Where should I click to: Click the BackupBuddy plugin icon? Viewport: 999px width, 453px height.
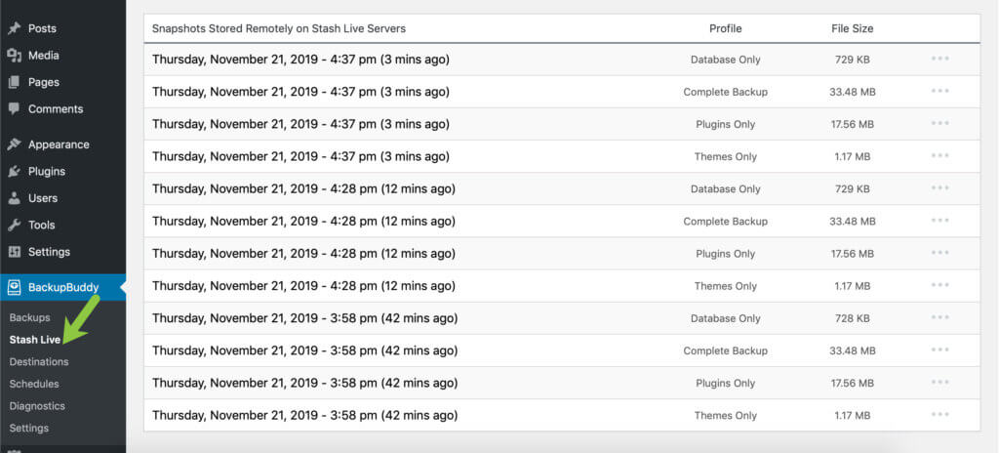point(14,288)
